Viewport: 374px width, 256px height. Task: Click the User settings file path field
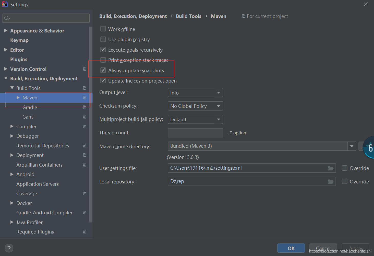tap(252, 168)
